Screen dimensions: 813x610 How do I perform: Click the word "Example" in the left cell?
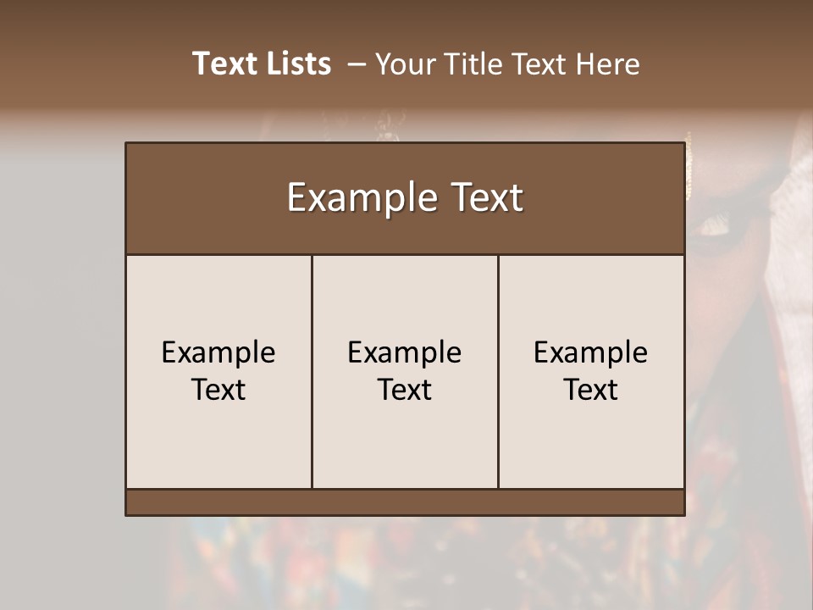pyautogui.click(x=218, y=354)
